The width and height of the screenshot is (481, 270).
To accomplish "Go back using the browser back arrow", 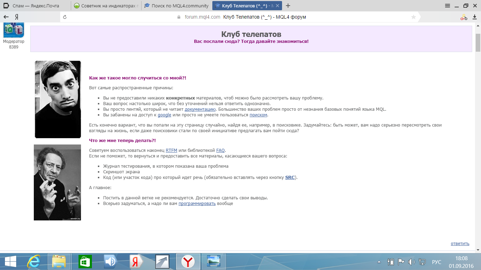I will tap(6, 17).
